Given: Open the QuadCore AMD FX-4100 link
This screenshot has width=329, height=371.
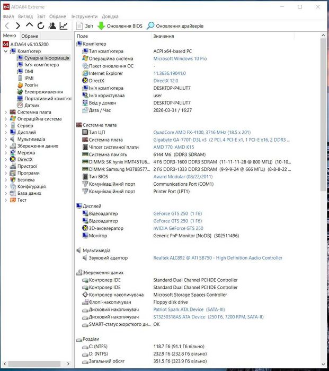Looking at the screenshot, I should (x=202, y=133).
